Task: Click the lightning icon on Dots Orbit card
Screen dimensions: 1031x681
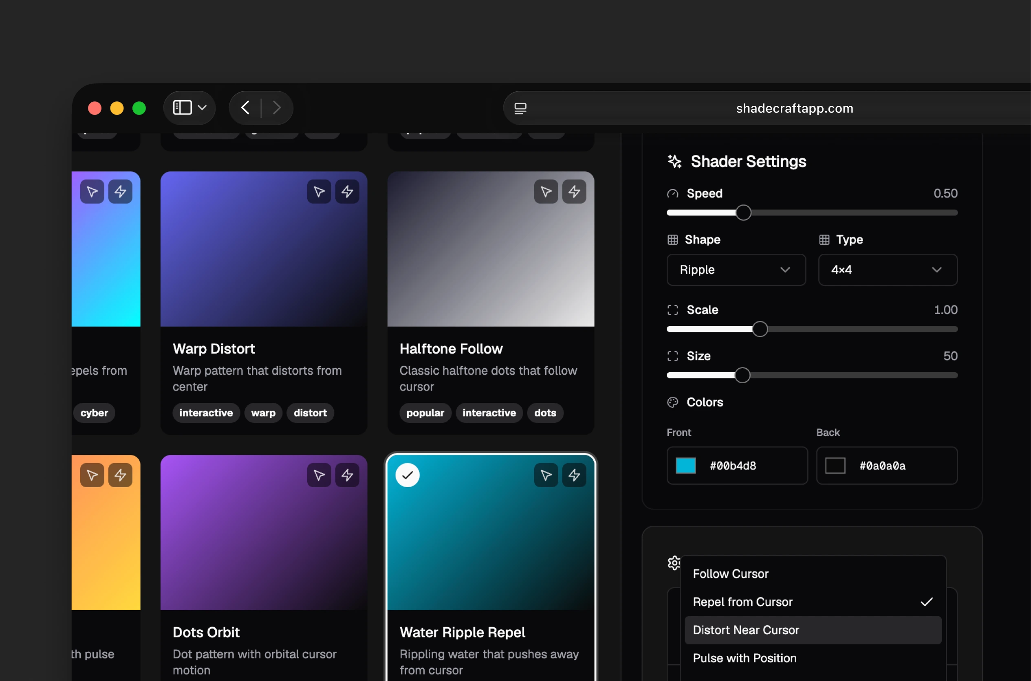Action: coord(347,475)
